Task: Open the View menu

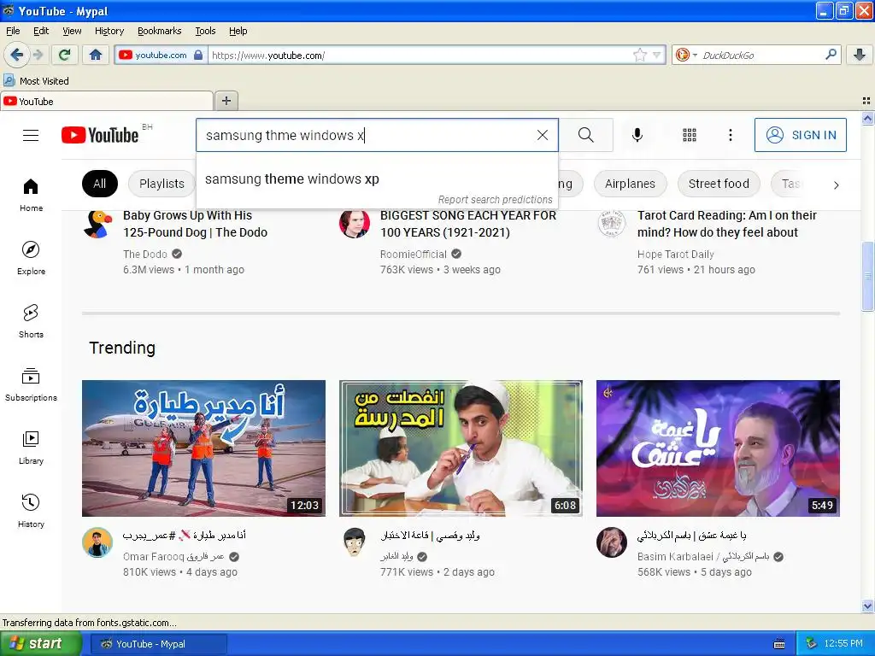Action: pos(72,31)
